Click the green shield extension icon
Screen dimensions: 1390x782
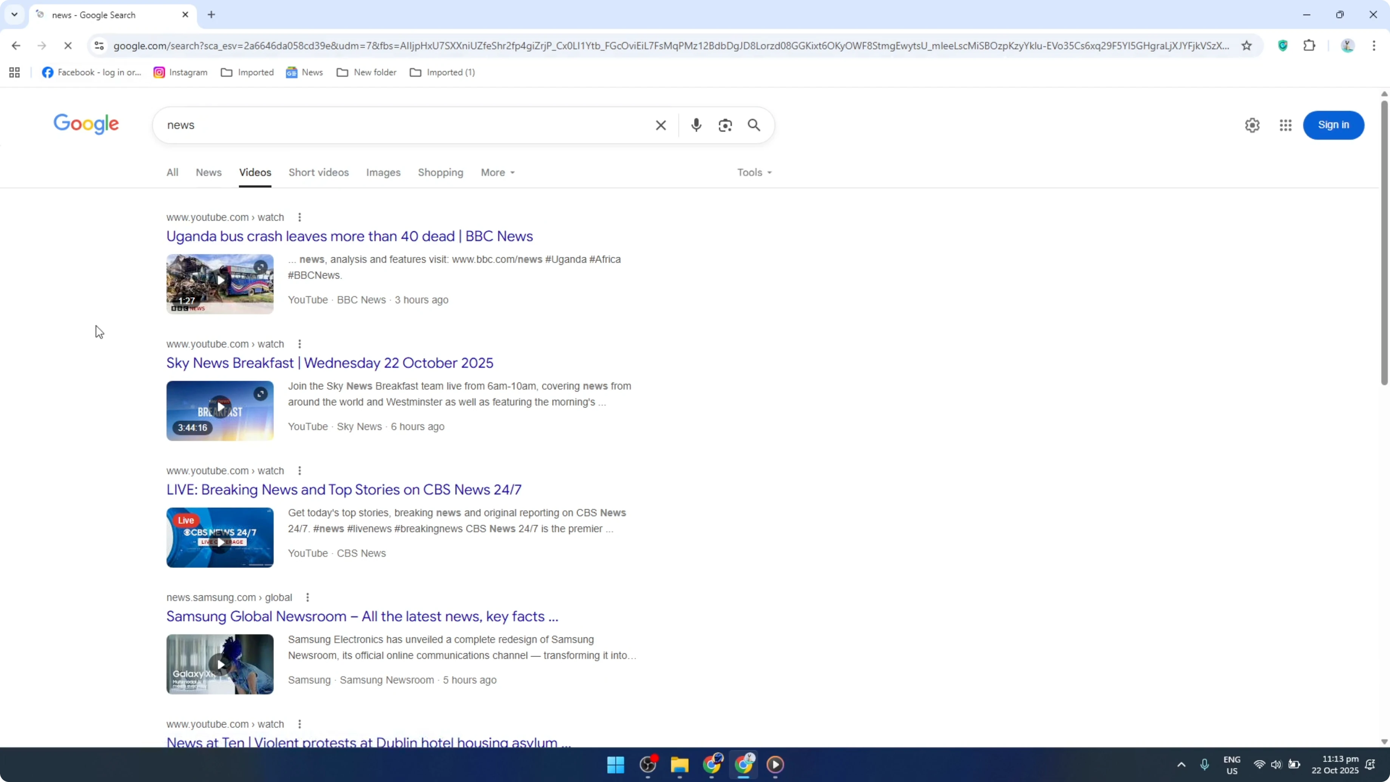(1283, 46)
